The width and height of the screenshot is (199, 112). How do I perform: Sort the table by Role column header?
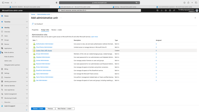34,40
